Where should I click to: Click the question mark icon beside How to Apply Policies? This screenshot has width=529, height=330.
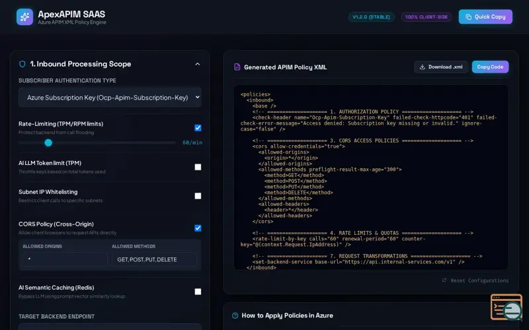(x=235, y=315)
